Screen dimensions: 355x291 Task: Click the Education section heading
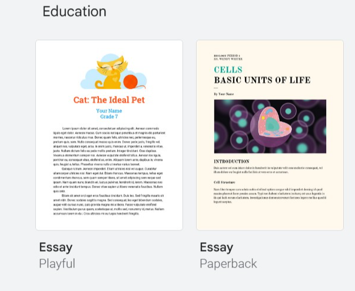75,11
